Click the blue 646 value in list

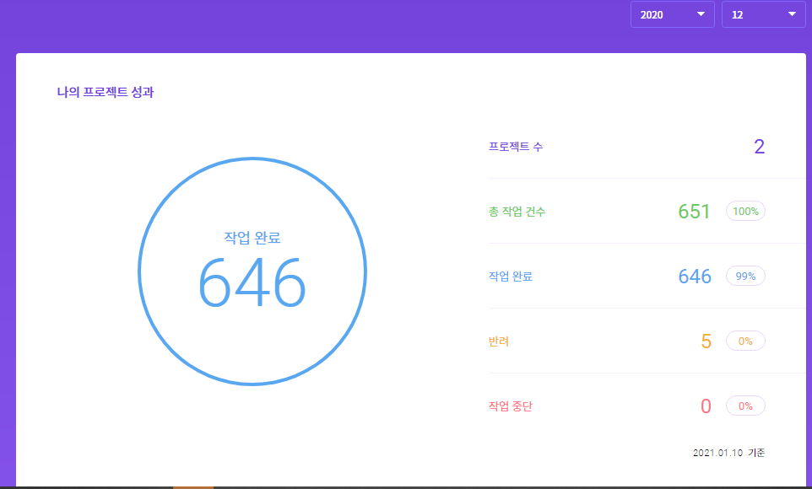click(695, 277)
